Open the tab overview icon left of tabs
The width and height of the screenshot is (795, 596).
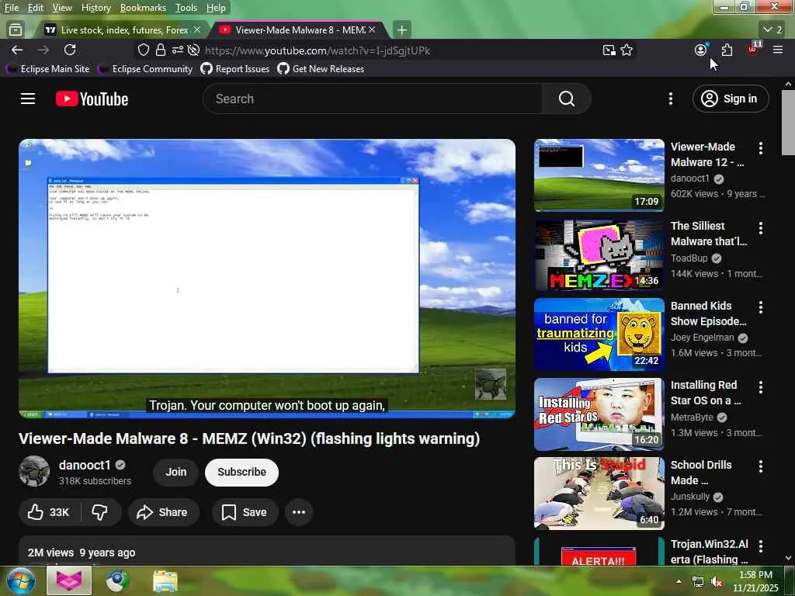(16, 30)
